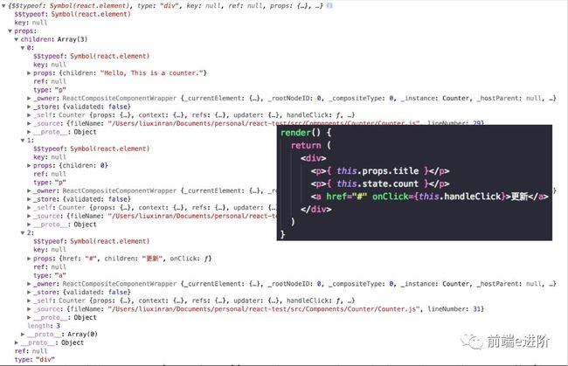Image resolution: width=568 pixels, height=366 pixels.
Task: Expand _source entry under element 1
Action: pyautogui.click(x=29, y=216)
